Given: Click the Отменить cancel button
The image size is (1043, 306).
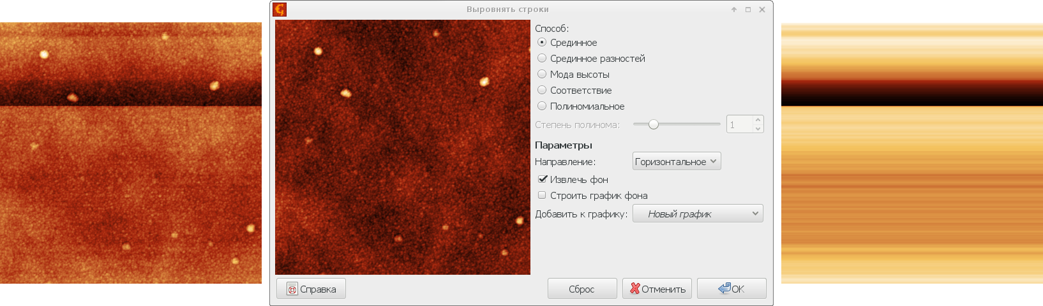Looking at the screenshot, I should tap(657, 289).
